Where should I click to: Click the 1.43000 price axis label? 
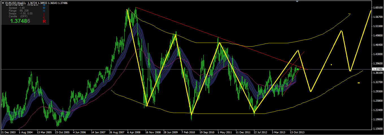click(378, 54)
